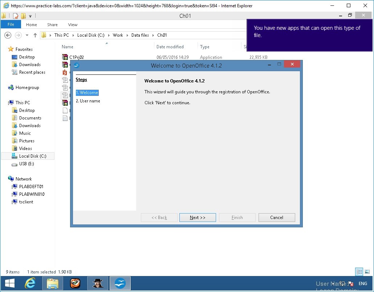Viewport: 374px width, 292px height.
Task: Switch to Large icons view layout
Action: pyautogui.click(x=367, y=272)
